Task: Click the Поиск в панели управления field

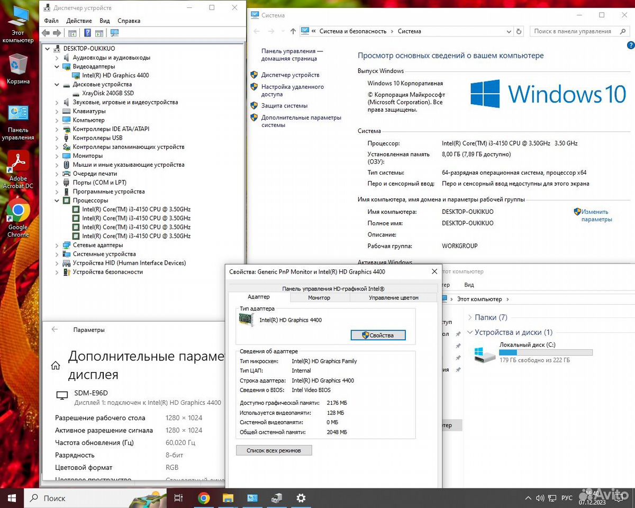Action: click(580, 31)
